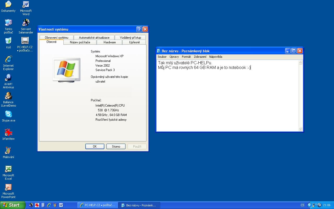Click the Skype.exe desktop icon
Screen dimensions: 334x209
pyautogui.click(x=8, y=117)
